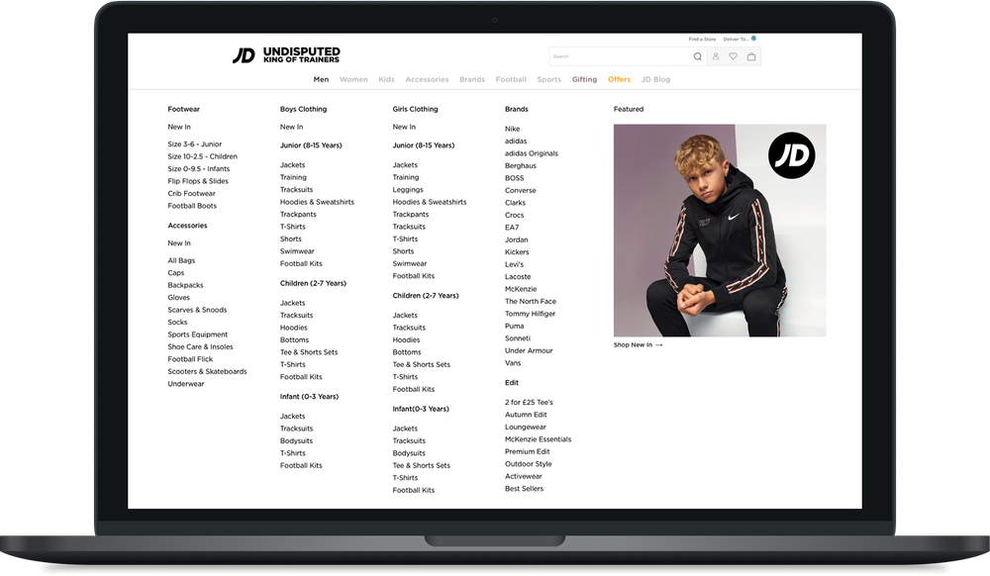This screenshot has height=576, width=990.
Task: Open the JD Blog navigation item
Action: click(x=656, y=79)
